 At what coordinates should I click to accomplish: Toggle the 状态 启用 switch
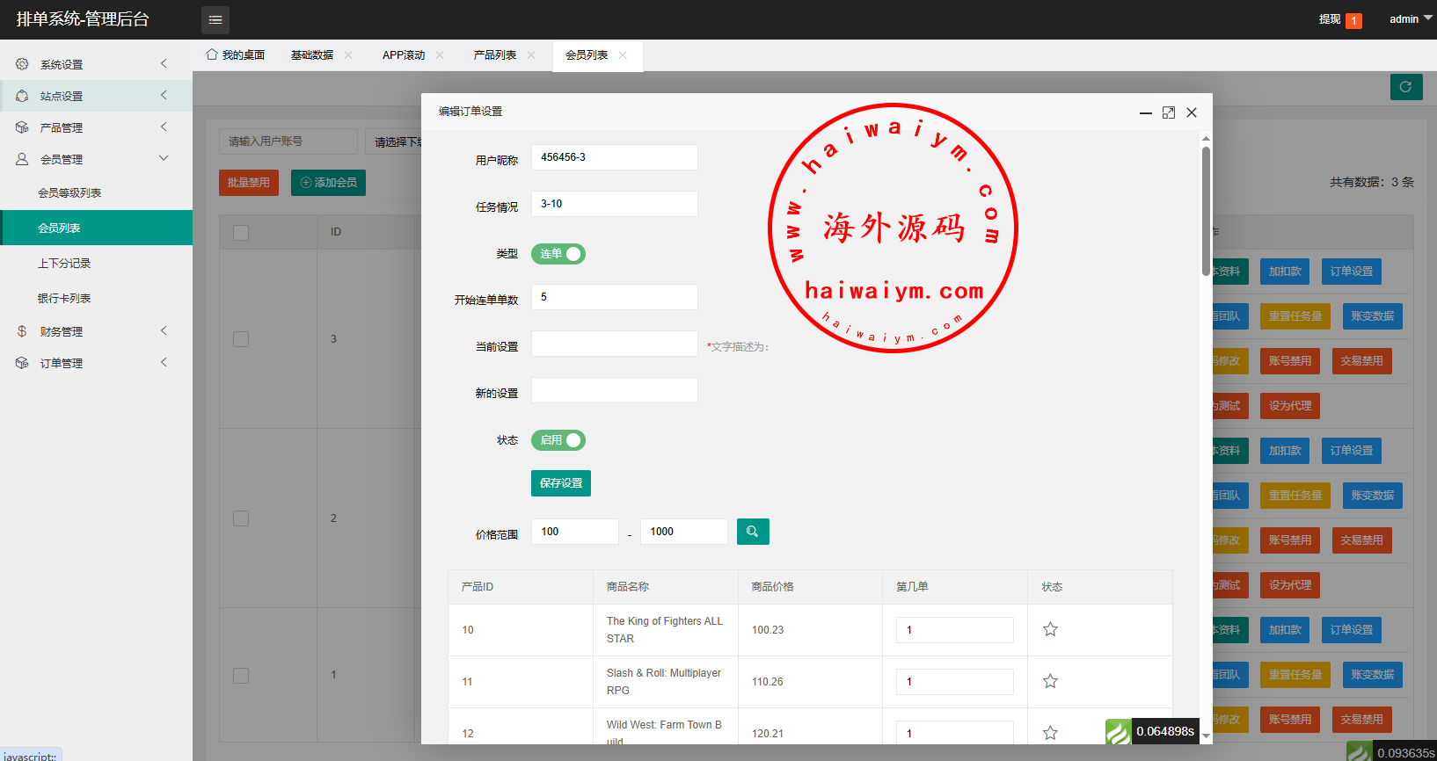point(558,440)
